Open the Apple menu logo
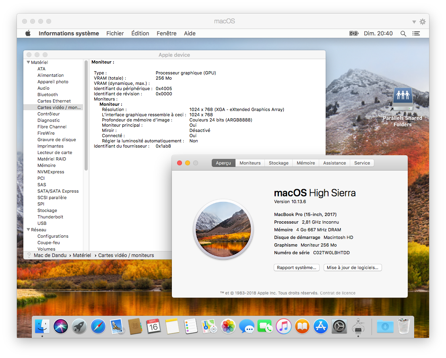This screenshot has width=446, height=358. click(28, 33)
